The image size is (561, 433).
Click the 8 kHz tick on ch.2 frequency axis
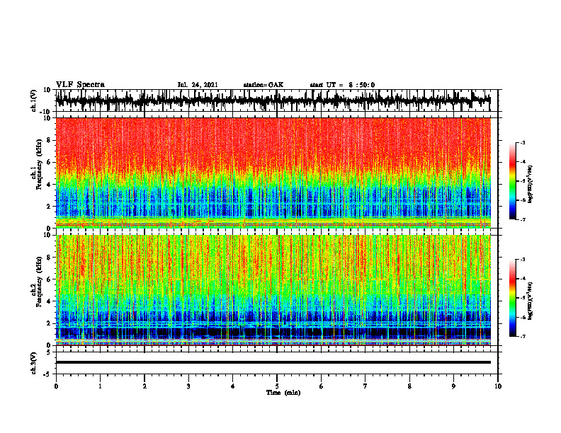(49, 258)
